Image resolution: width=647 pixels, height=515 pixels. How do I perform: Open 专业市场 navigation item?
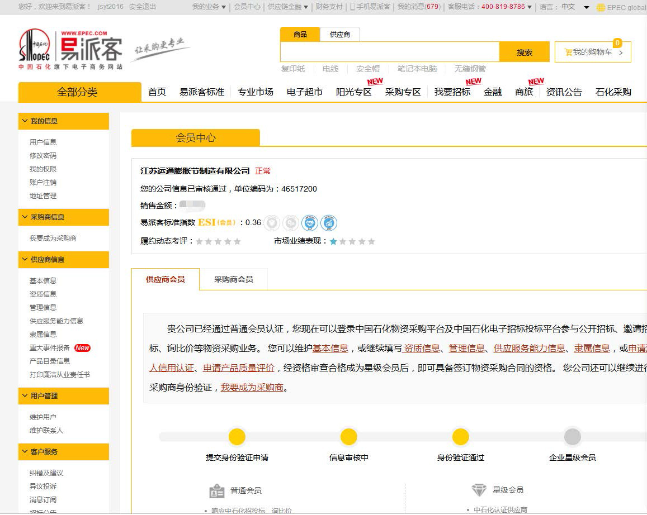tap(256, 92)
